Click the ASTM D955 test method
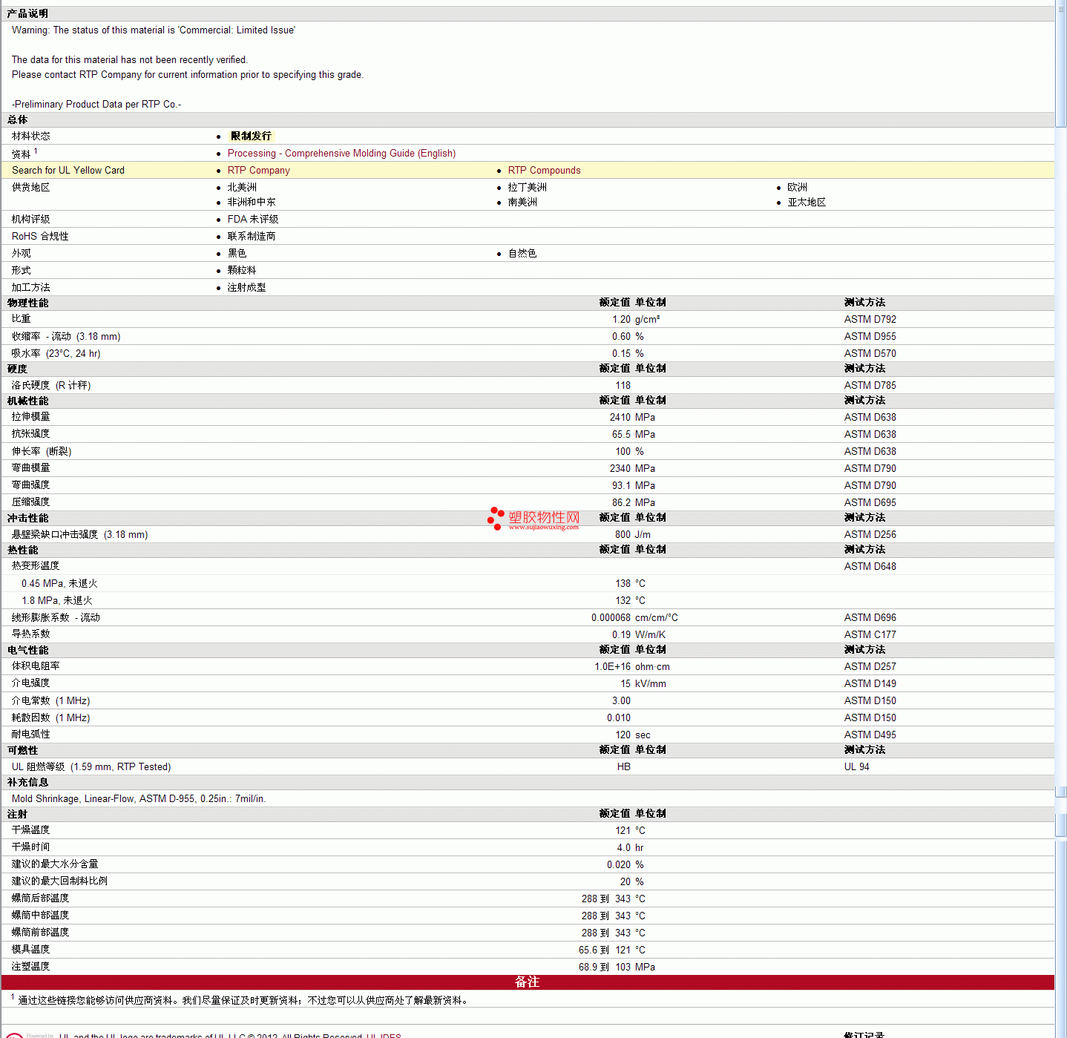 click(870, 337)
